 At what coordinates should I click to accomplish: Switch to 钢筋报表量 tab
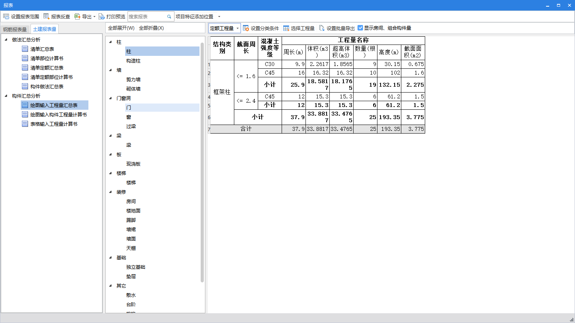pos(15,29)
